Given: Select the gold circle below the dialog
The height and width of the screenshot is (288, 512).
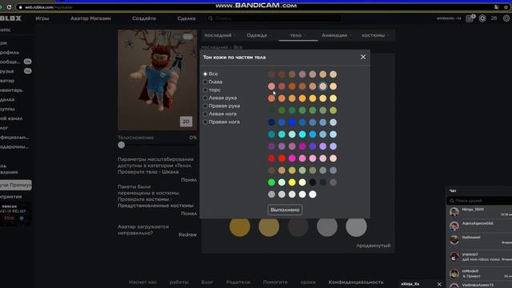Looking at the screenshot, I should (x=240, y=226).
